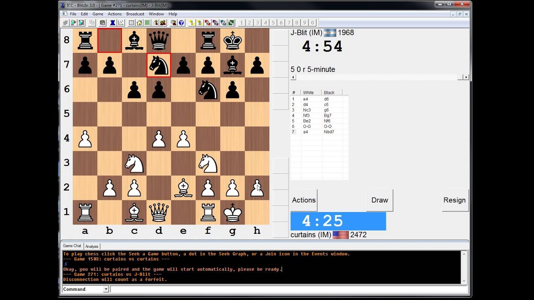Click the two people toolbar icon
Image resolution: width=534 pixels, height=300 pixels.
pyautogui.click(x=163, y=23)
